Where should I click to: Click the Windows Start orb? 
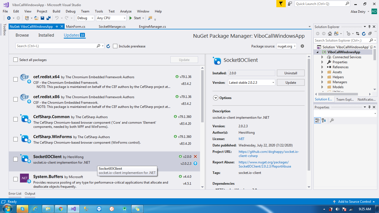click(7, 209)
